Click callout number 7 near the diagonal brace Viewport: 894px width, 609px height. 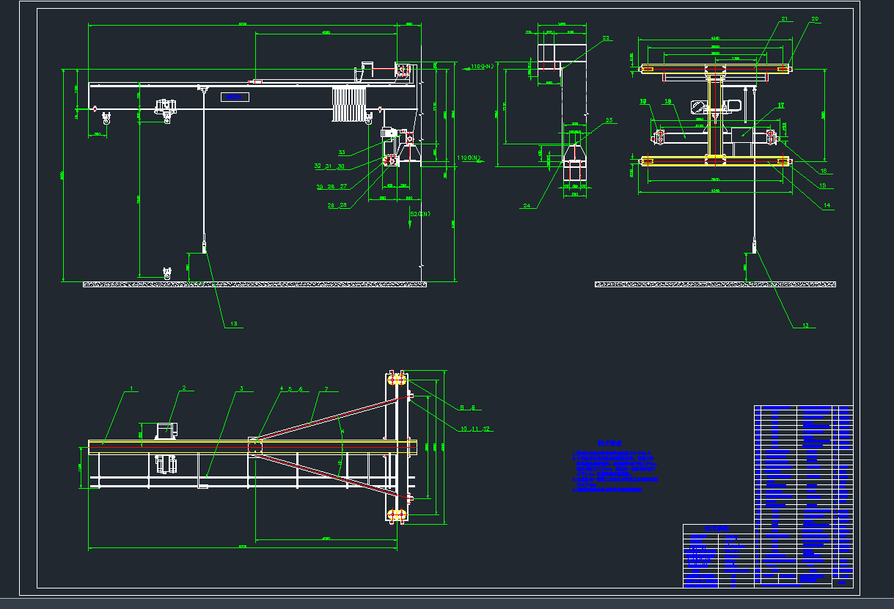coord(326,388)
